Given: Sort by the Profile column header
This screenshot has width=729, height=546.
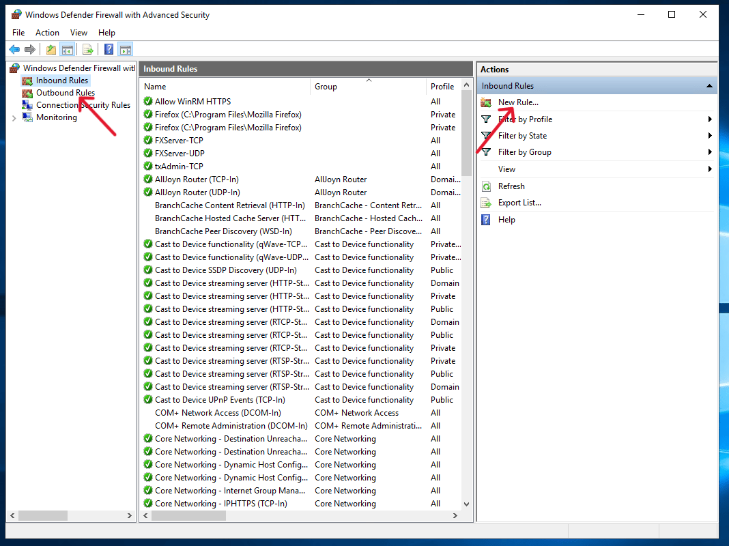Looking at the screenshot, I should 443,87.
